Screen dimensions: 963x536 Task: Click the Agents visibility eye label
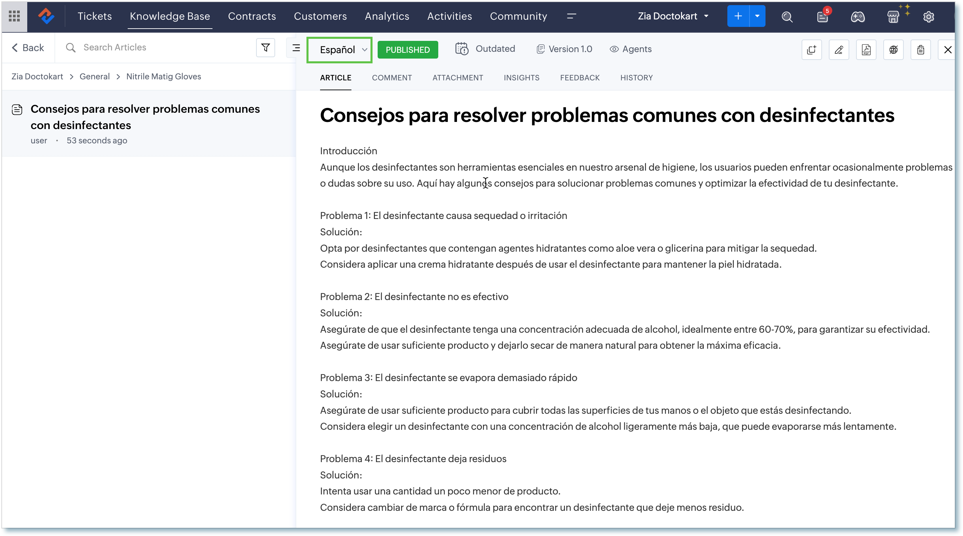pos(631,49)
